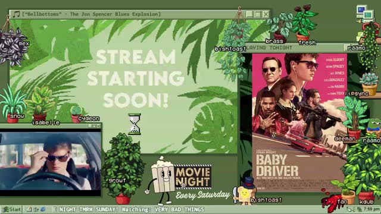Click the taskbar ticker reading VERY BAD THINGS

pos(179,209)
